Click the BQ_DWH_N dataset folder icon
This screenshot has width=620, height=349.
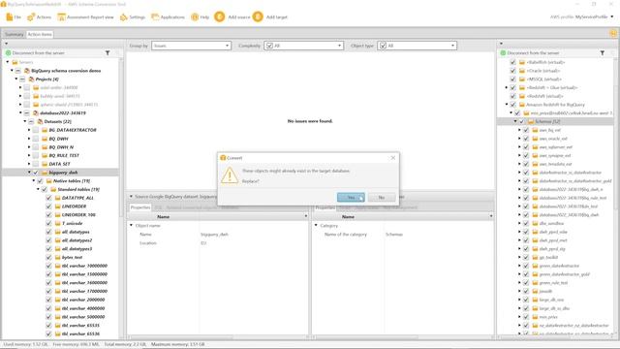[x=45, y=146]
